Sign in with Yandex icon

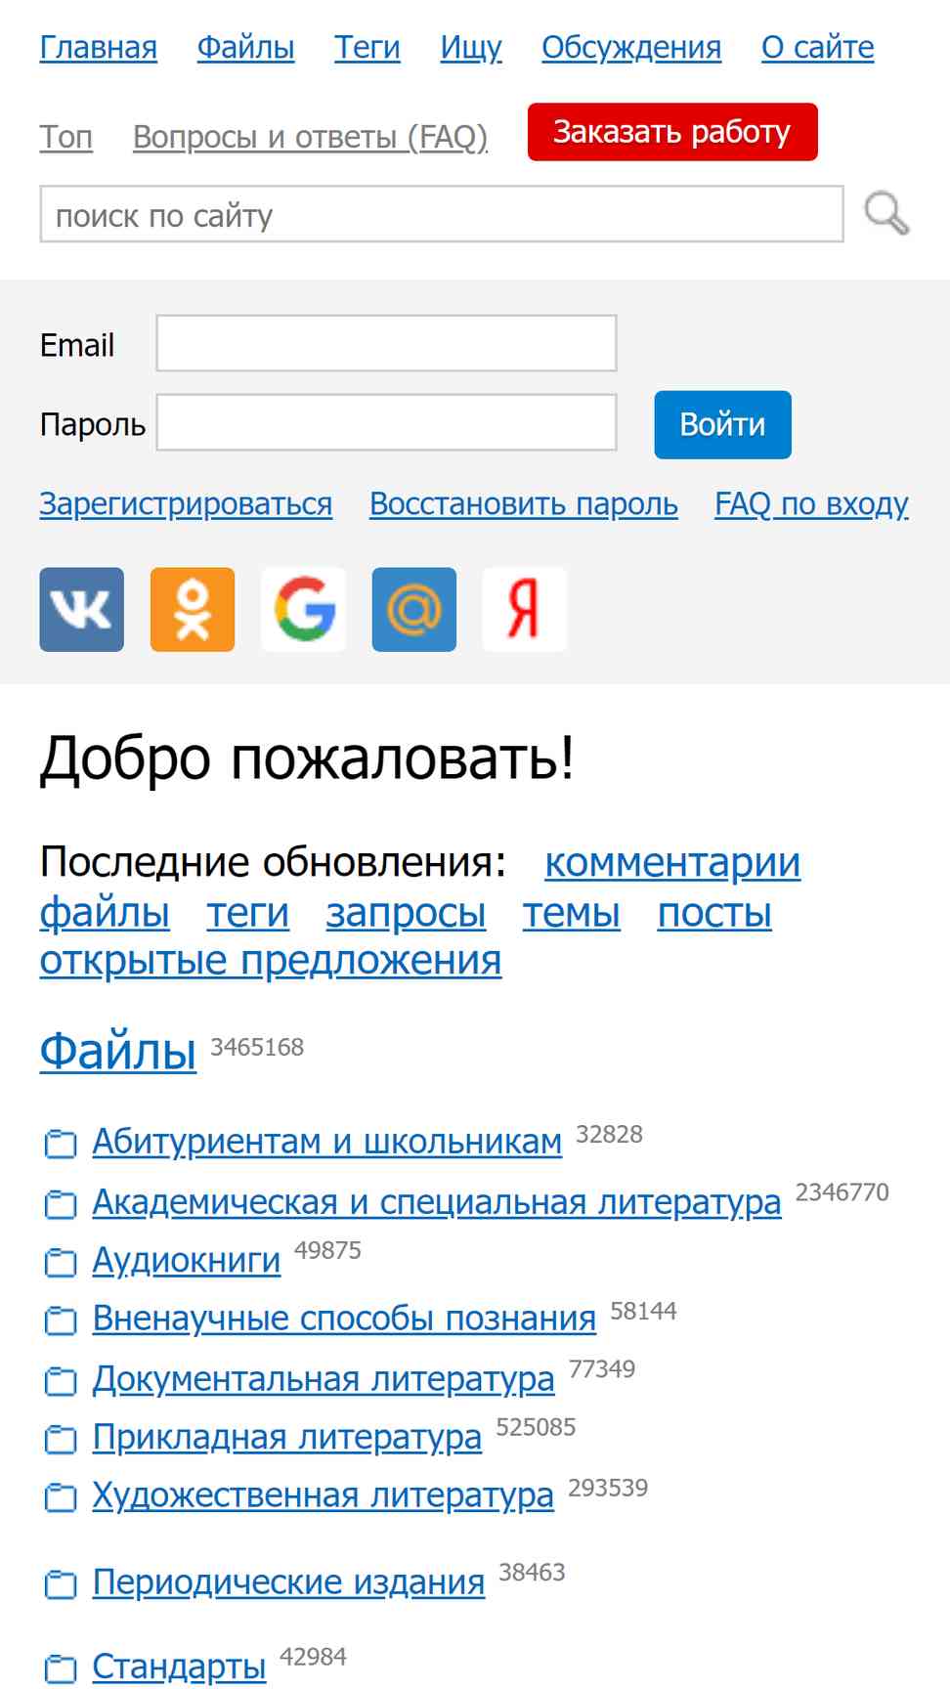point(525,609)
